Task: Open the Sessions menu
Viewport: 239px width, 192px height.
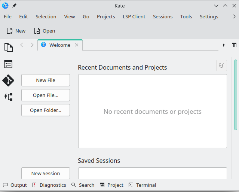Action: click(x=163, y=16)
